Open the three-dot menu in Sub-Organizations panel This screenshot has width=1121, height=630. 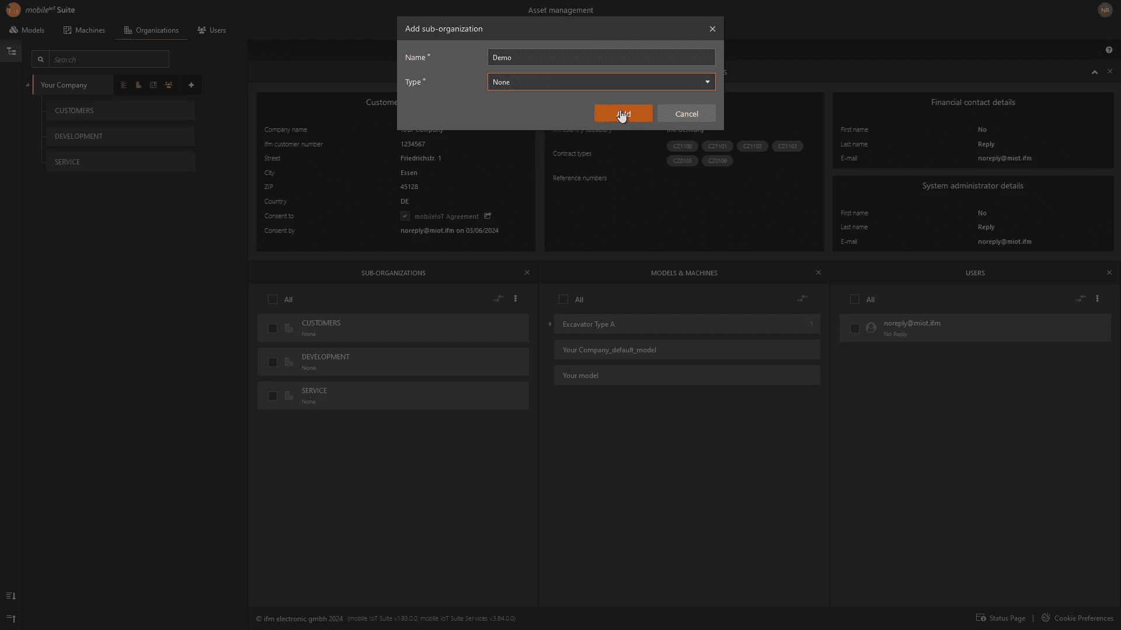(x=515, y=299)
